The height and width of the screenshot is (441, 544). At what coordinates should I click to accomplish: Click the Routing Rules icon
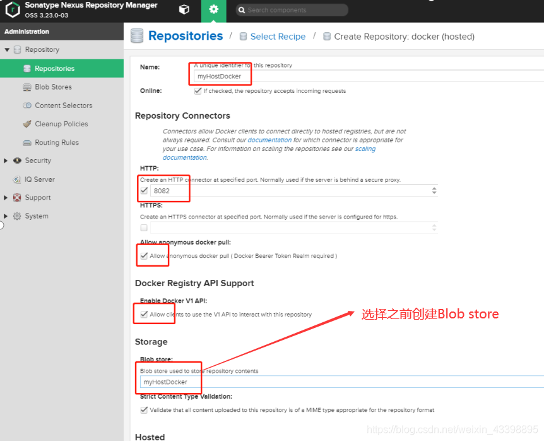[x=27, y=143]
